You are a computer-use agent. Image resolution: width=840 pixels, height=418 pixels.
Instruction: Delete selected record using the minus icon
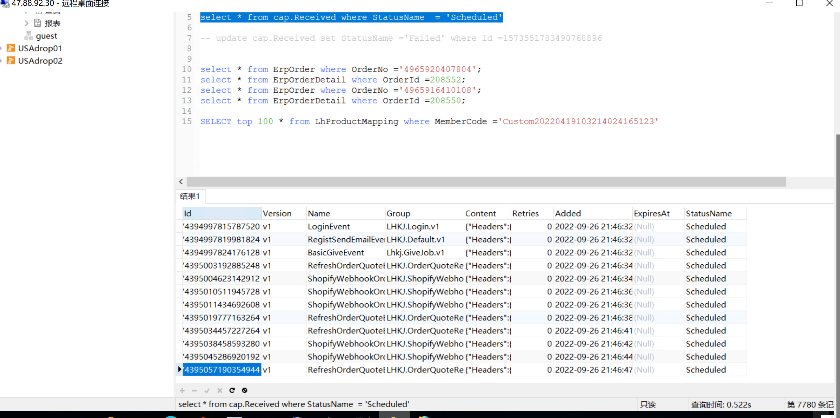194,390
